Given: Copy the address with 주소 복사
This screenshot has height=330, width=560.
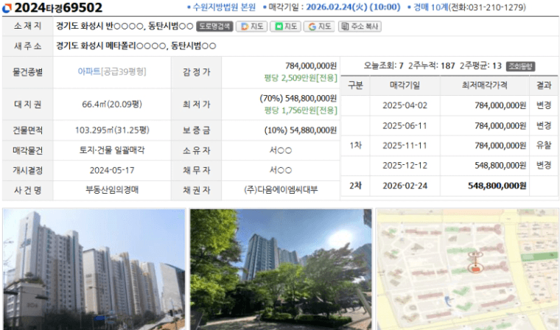Looking at the screenshot, I should [x=360, y=27].
